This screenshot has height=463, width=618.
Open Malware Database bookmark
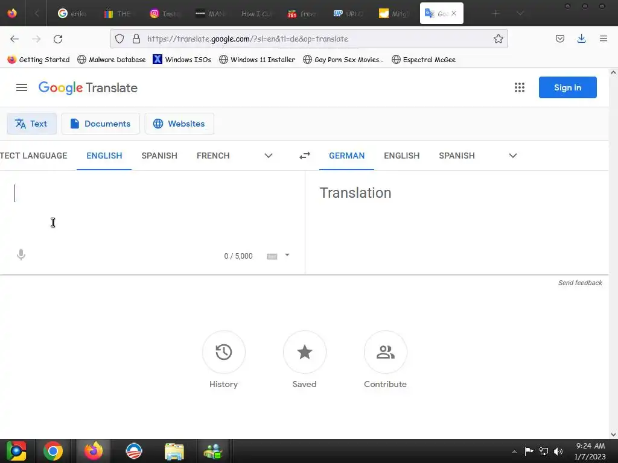[x=112, y=60]
